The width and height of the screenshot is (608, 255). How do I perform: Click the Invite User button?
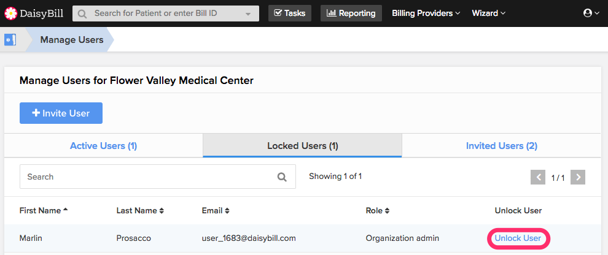pos(61,113)
